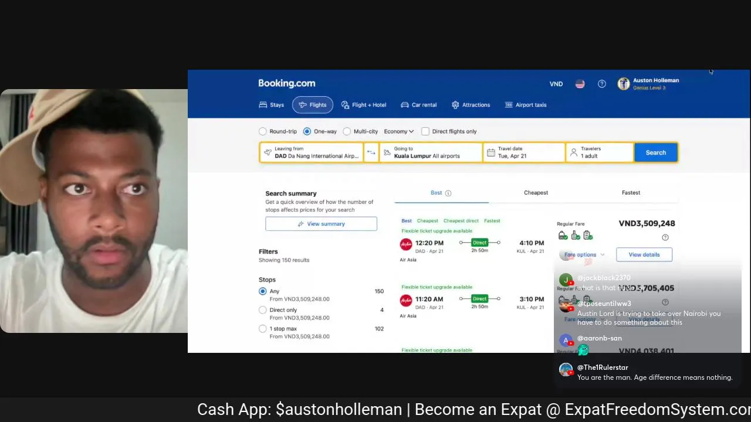Screen dimensions: 751x422
Task: Click the blue Search button
Action: click(x=655, y=152)
